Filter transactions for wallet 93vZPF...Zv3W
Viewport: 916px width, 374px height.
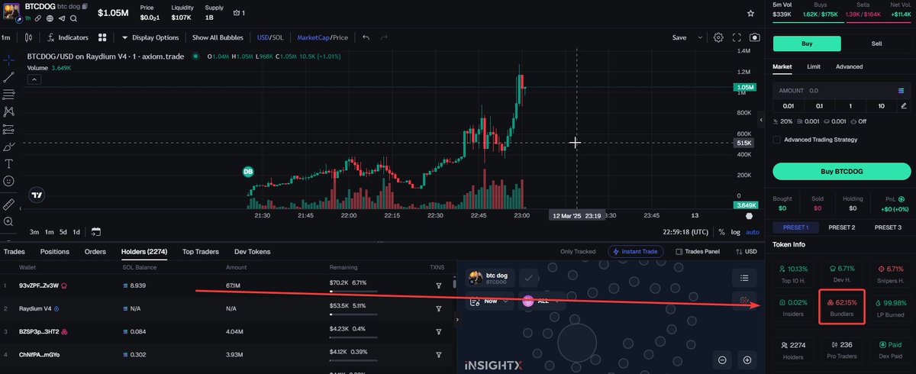point(439,285)
